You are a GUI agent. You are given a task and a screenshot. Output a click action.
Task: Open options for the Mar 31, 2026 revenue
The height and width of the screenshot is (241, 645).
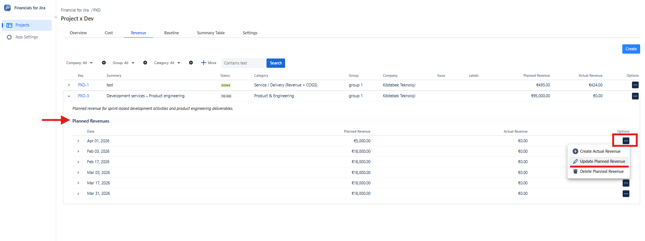point(626,194)
